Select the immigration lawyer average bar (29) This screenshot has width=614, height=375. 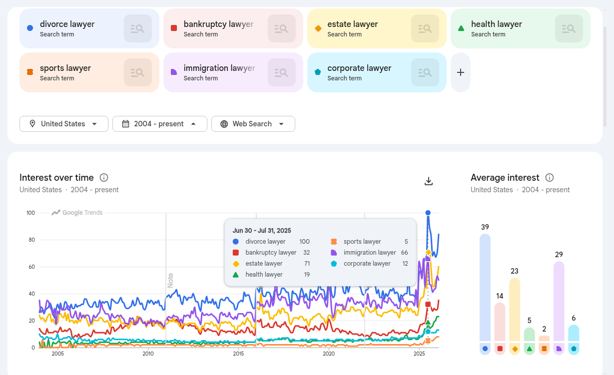pyautogui.click(x=559, y=302)
